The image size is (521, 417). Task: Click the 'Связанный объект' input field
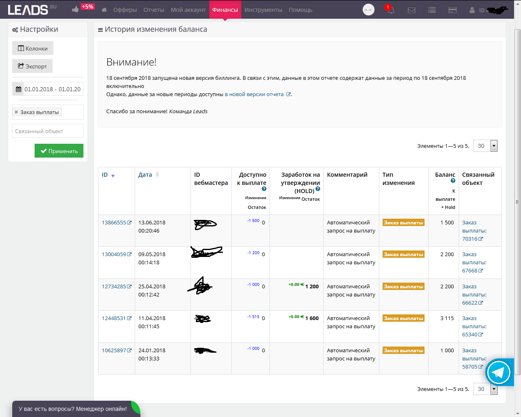point(48,131)
